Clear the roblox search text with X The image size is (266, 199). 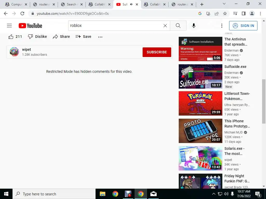point(165,26)
